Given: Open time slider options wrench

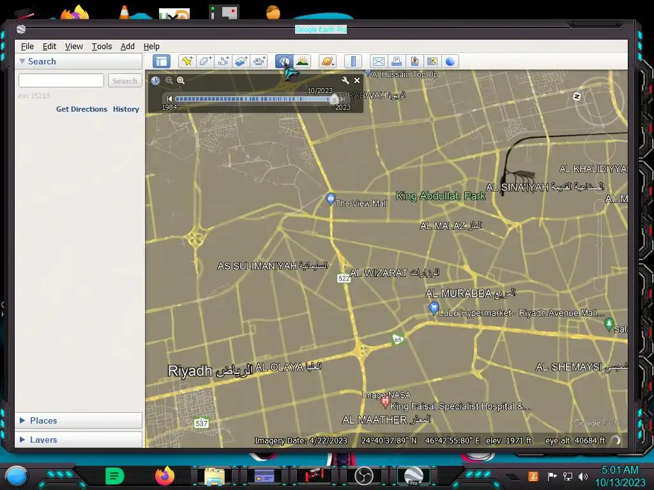Looking at the screenshot, I should (x=345, y=80).
